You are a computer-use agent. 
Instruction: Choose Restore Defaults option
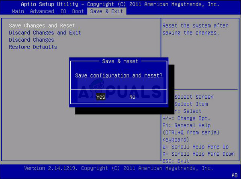tap(33, 47)
